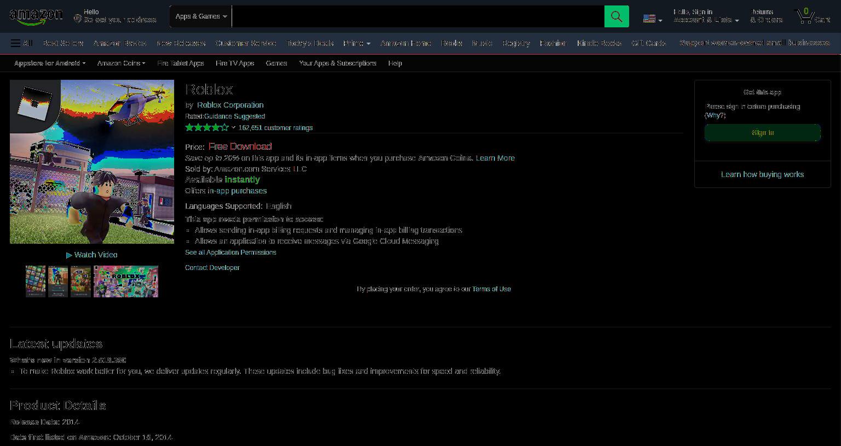
Task: See all Application Permissions
Action: click(231, 253)
